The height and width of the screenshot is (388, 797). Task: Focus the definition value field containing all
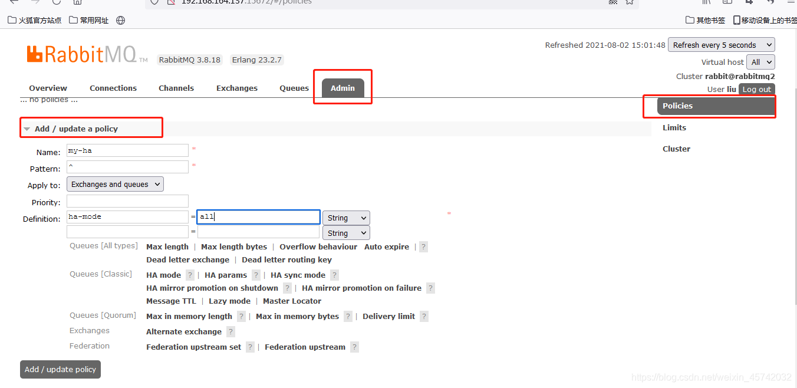tap(258, 218)
